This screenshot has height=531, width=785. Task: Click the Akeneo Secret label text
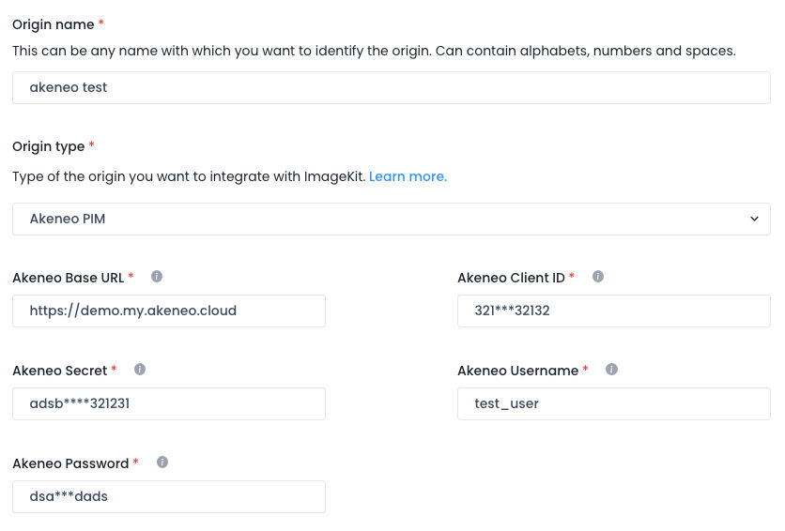coord(59,371)
